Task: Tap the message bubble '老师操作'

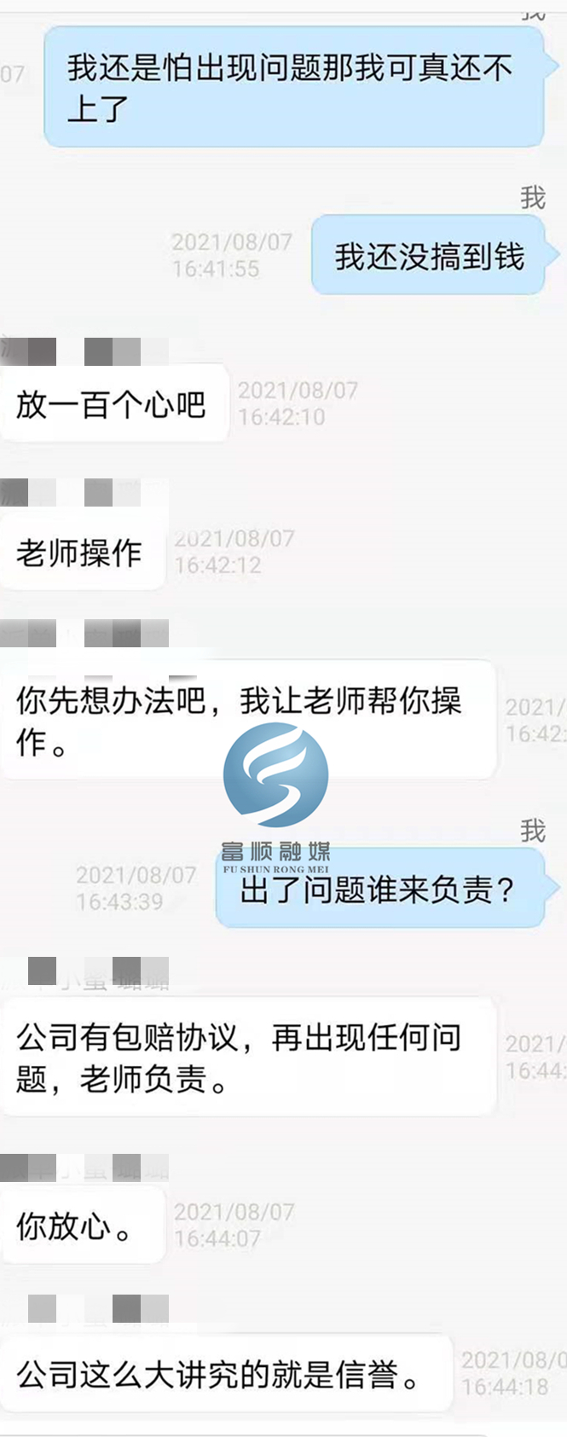Action: tap(83, 552)
